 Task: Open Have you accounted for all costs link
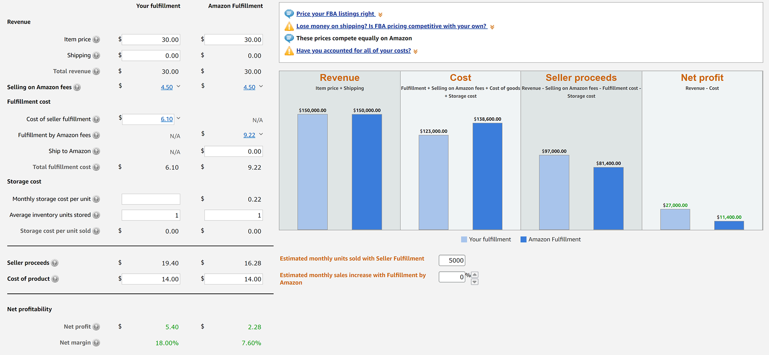[354, 51]
